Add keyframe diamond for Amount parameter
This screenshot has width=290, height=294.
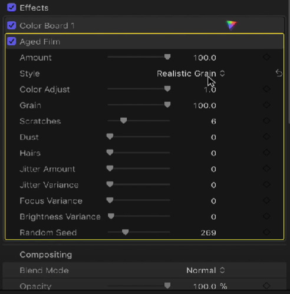pyautogui.click(x=266, y=57)
